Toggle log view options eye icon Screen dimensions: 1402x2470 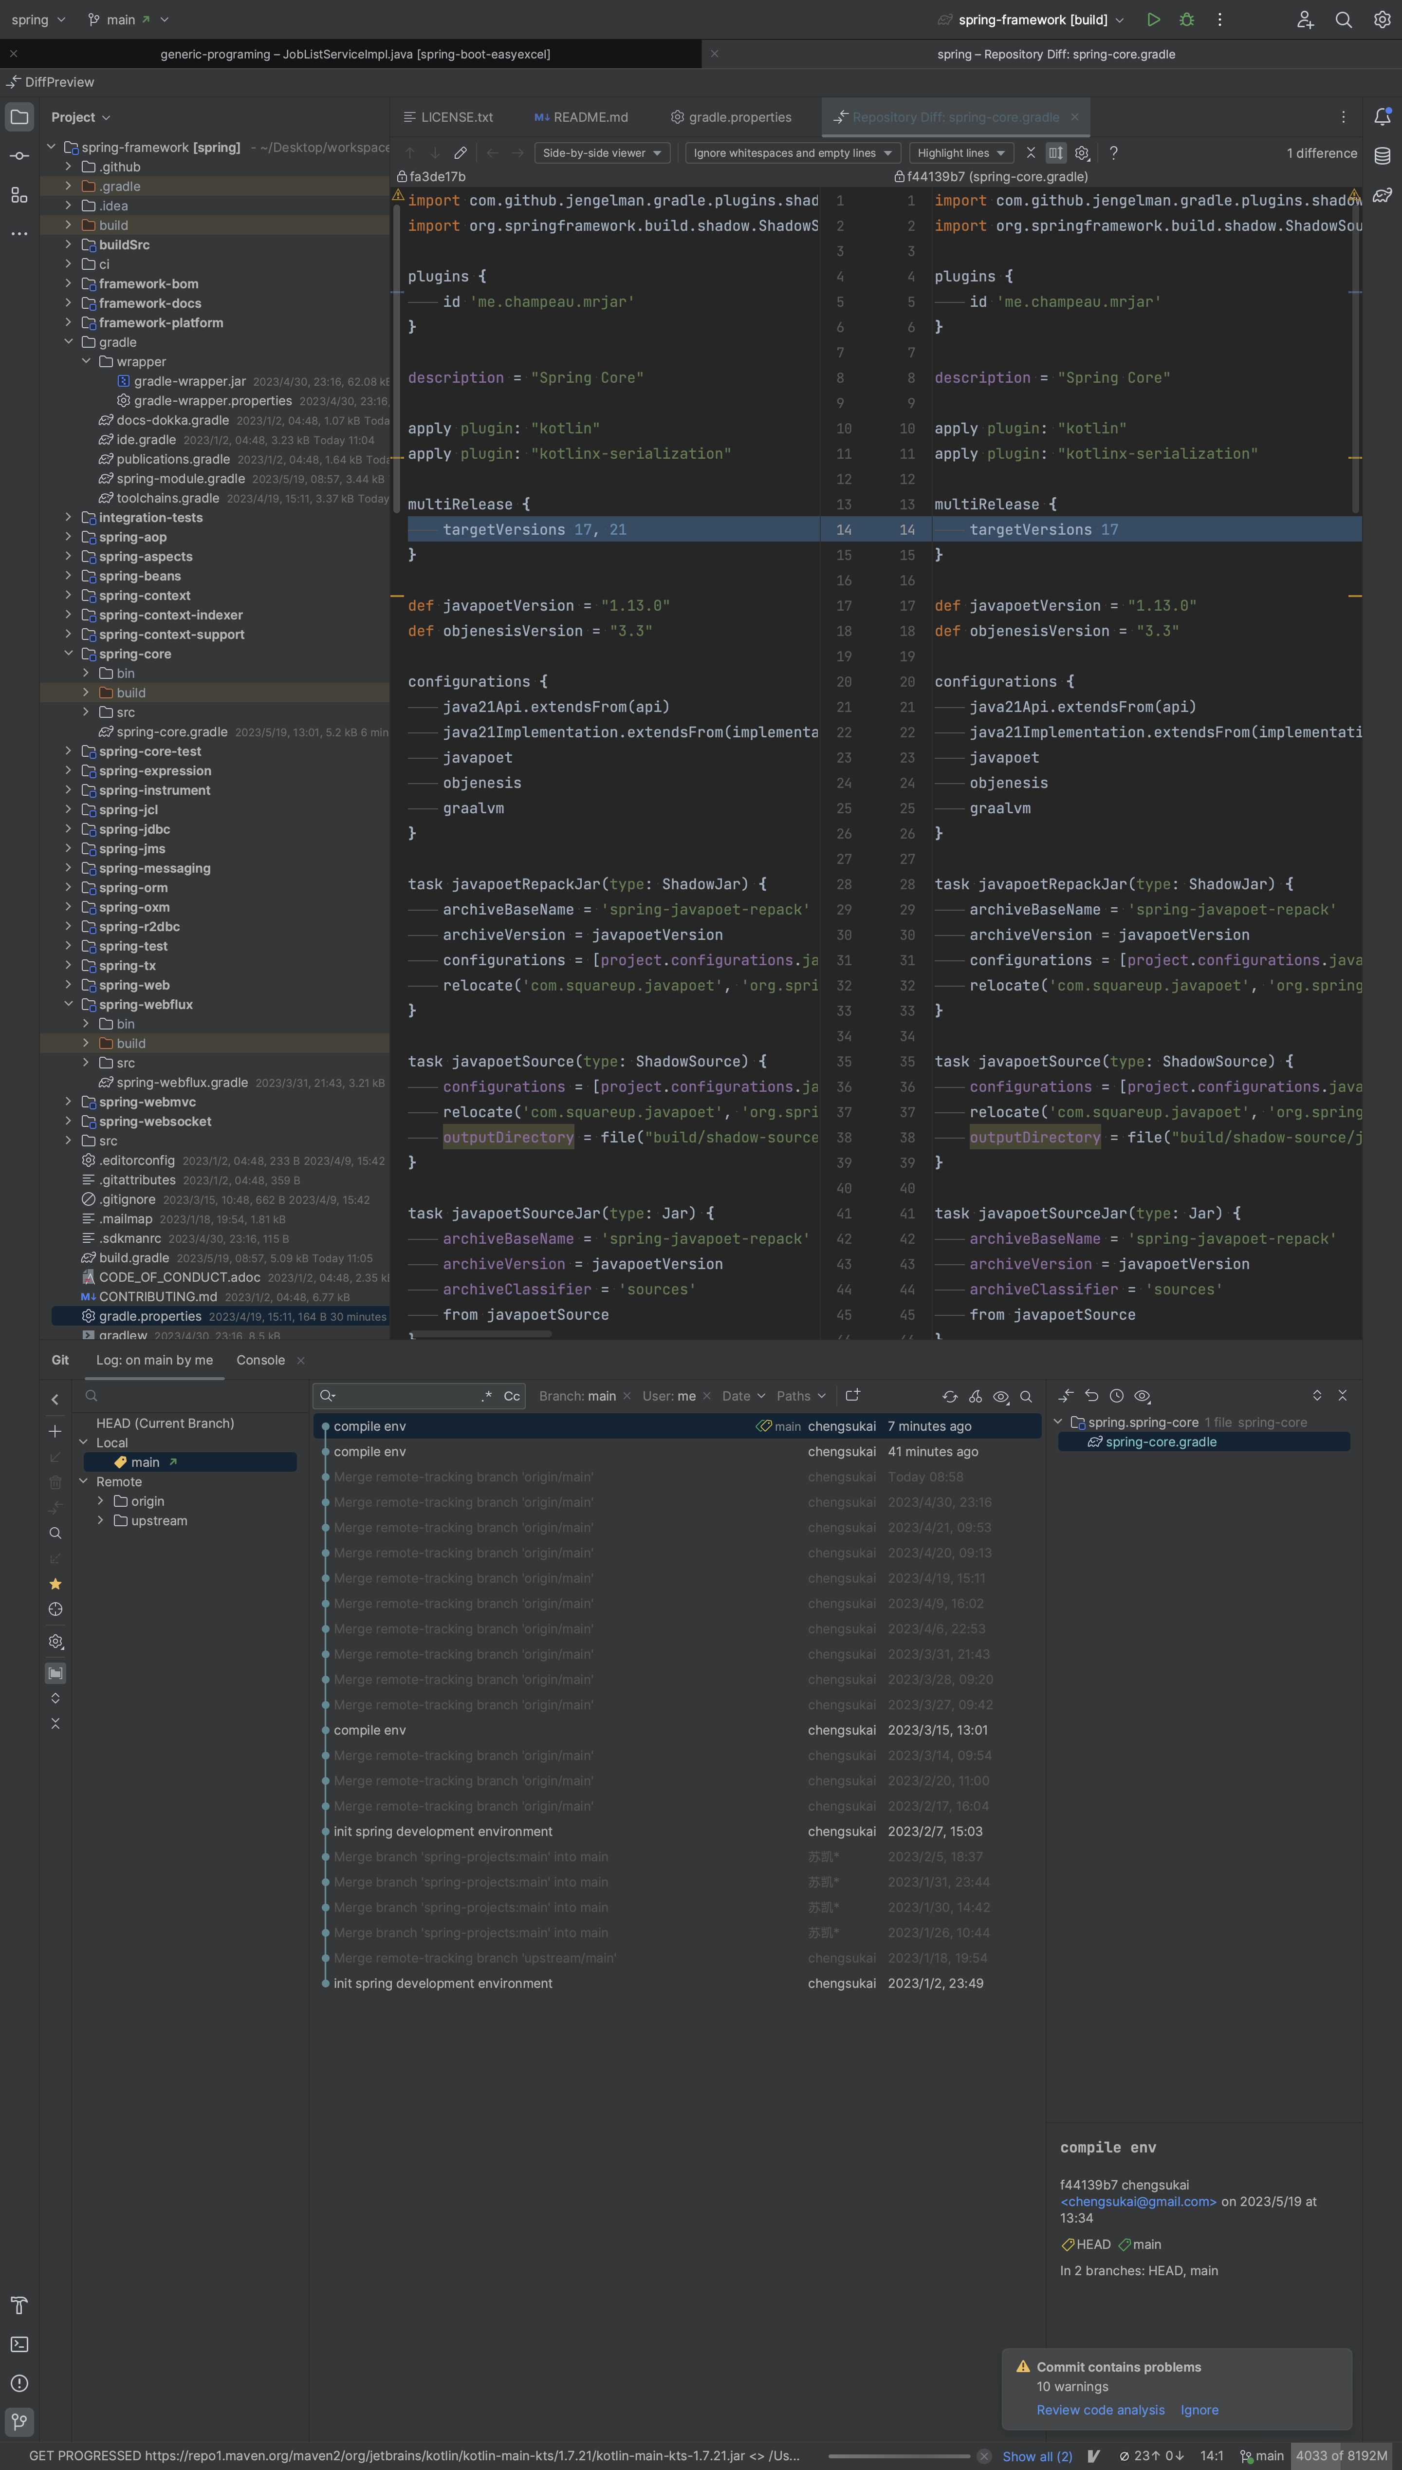tap(1001, 1396)
